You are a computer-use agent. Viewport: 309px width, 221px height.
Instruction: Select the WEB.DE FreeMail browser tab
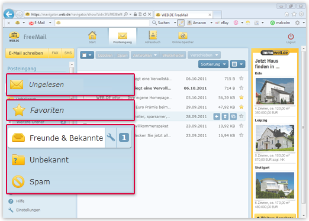click(184, 15)
